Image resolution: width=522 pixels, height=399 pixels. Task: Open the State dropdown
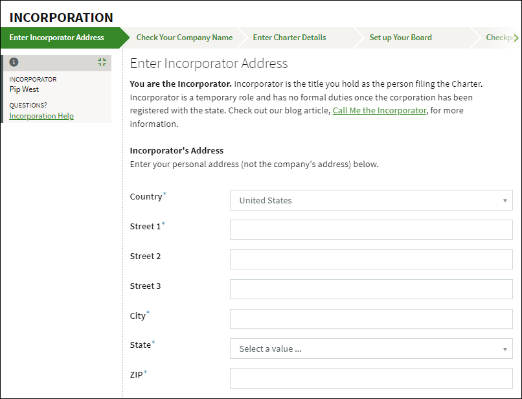pyautogui.click(x=371, y=348)
